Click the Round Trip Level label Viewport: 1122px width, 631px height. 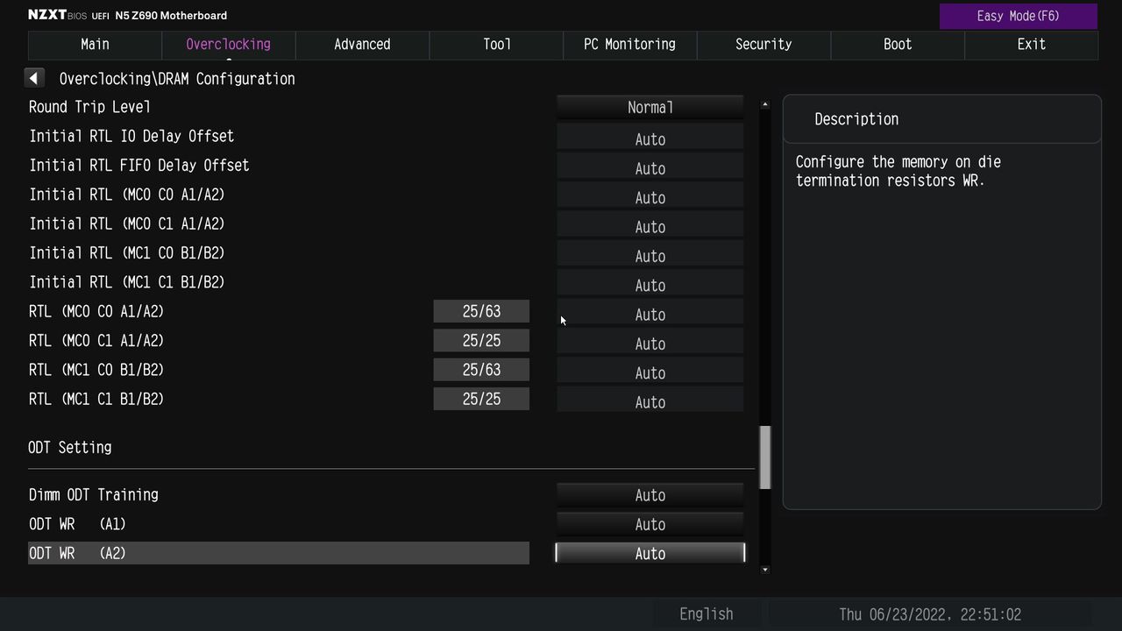pos(89,107)
